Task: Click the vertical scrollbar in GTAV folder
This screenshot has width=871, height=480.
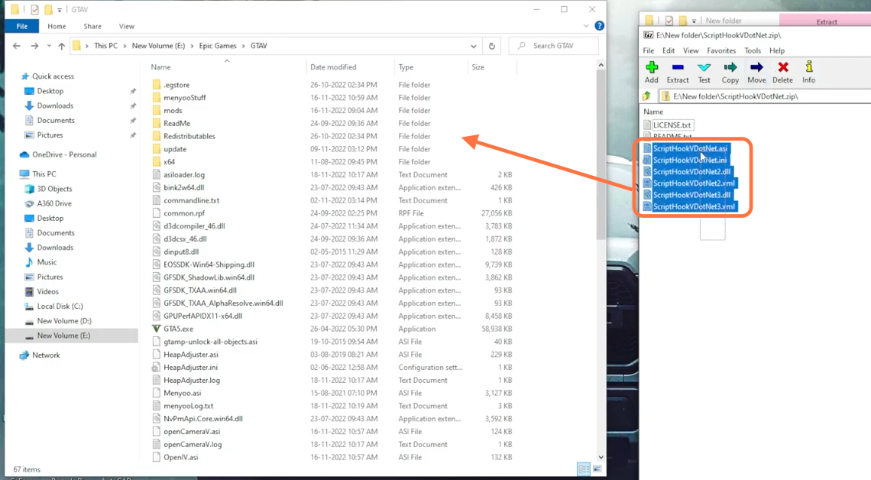Action: click(601, 156)
